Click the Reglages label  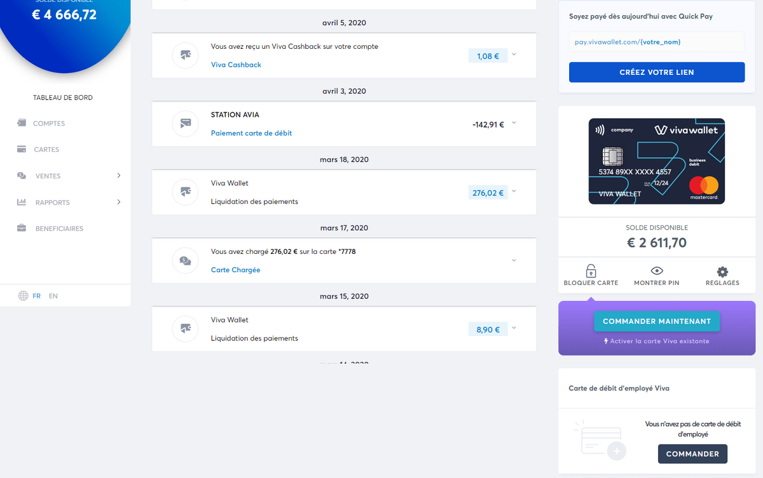[722, 283]
